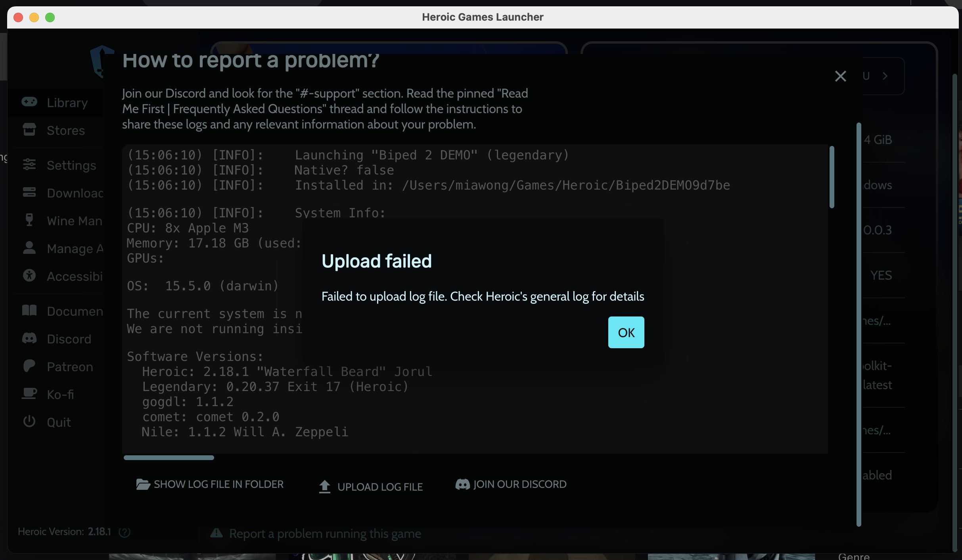The image size is (962, 560).
Task: Retry with Upload Log File
Action: (x=371, y=486)
